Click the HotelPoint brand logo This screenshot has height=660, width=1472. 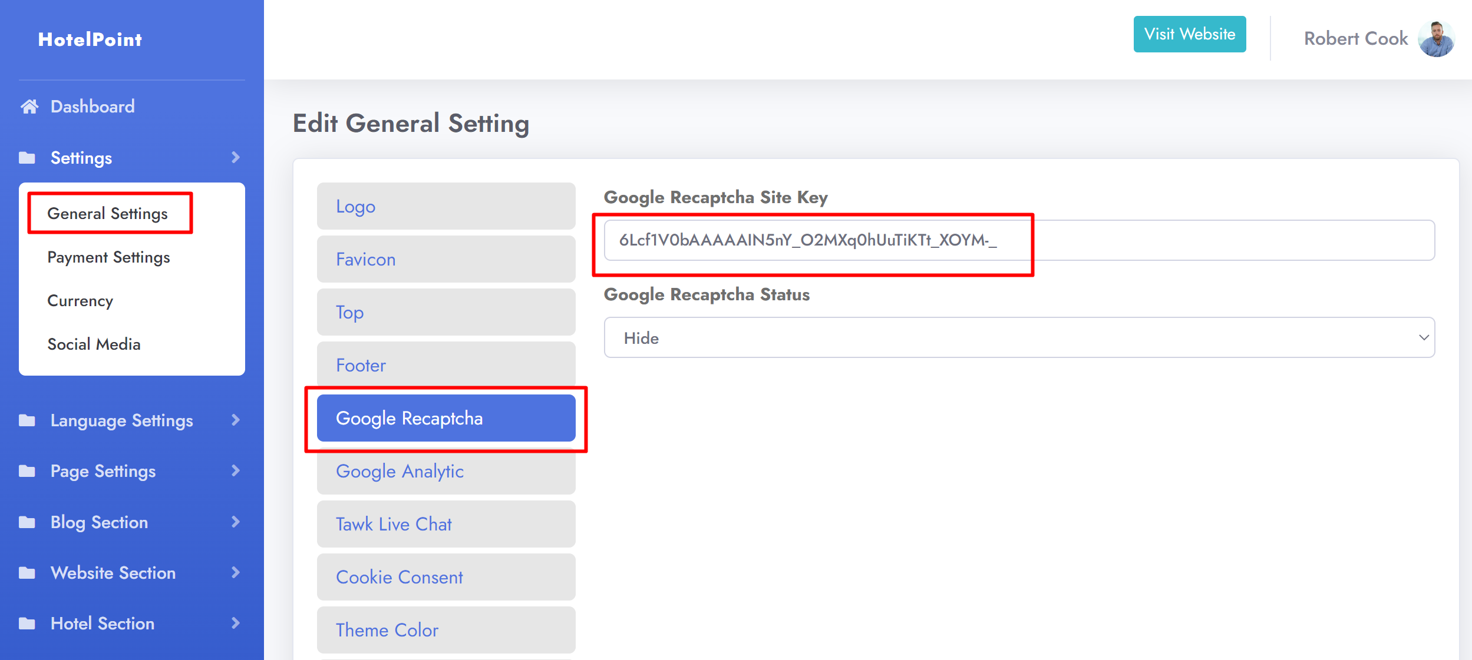click(90, 39)
